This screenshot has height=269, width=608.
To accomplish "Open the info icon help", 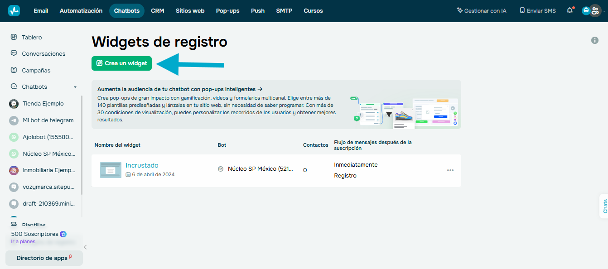I will (x=595, y=40).
